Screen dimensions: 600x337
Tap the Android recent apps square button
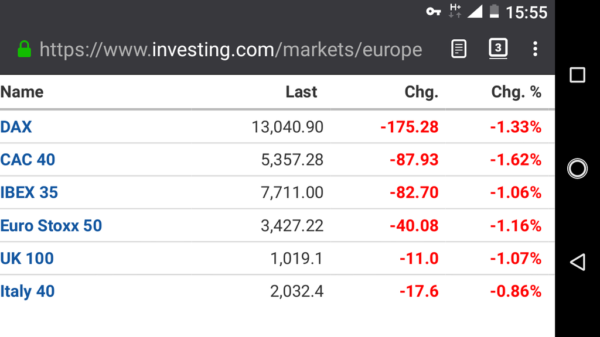click(577, 75)
